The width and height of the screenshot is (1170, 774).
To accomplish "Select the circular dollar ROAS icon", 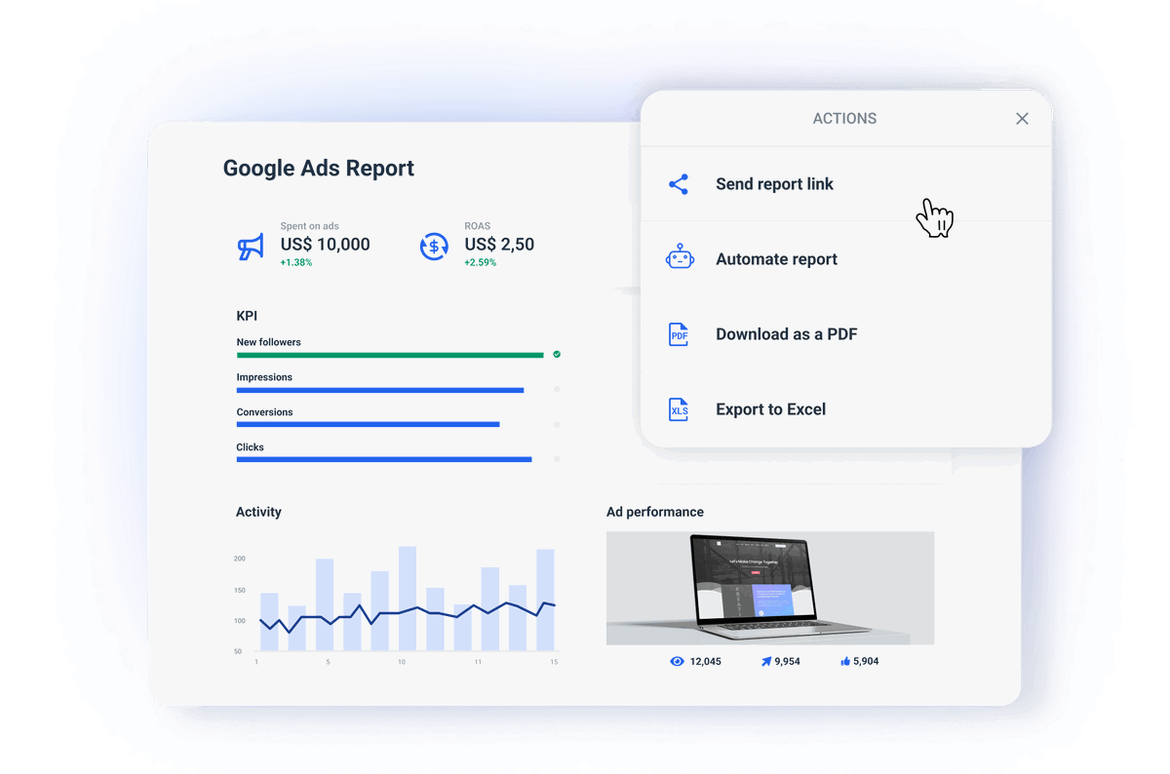I will coord(434,247).
